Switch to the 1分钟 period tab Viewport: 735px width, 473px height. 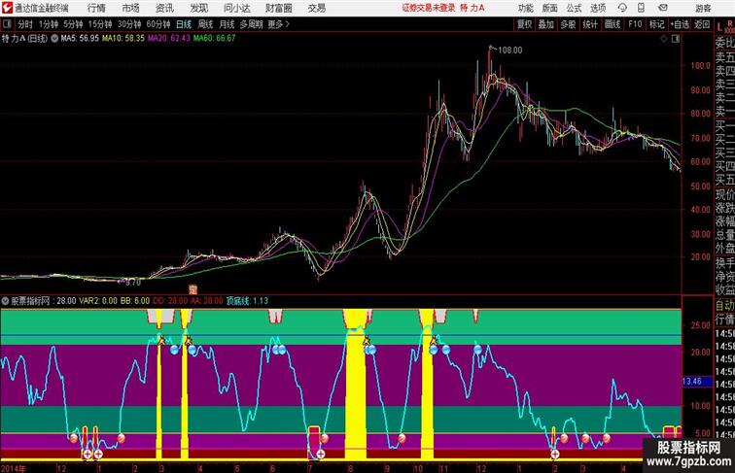(x=49, y=24)
